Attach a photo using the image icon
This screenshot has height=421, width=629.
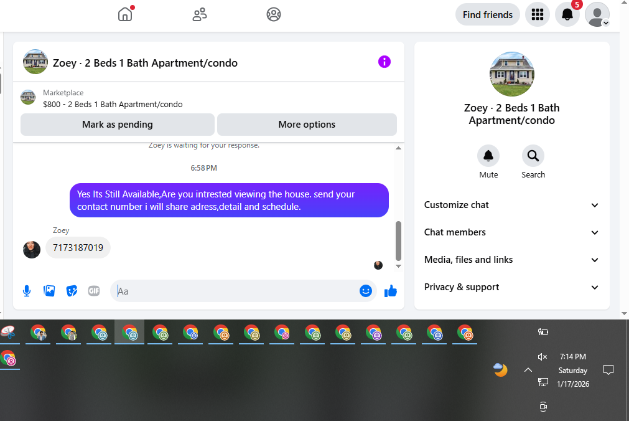click(x=49, y=291)
